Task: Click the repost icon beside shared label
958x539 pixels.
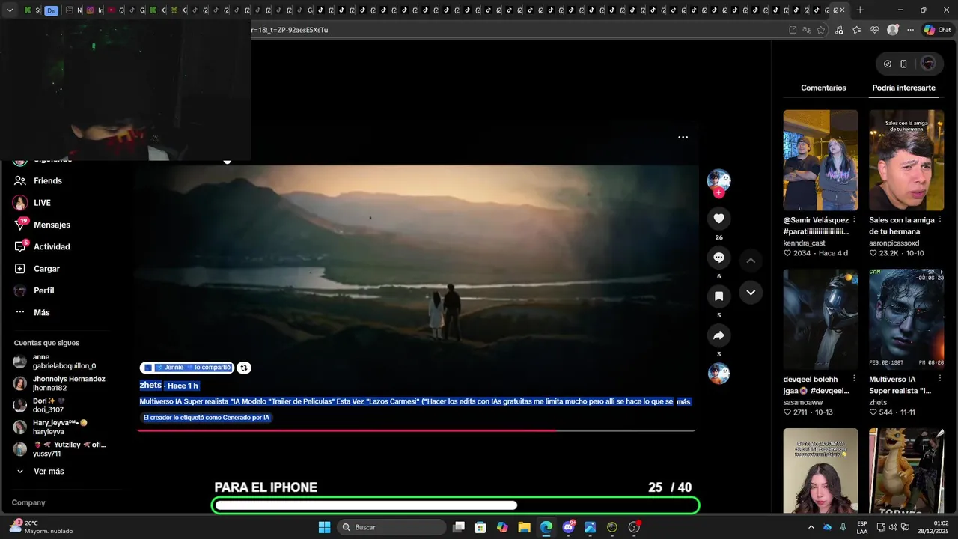Action: [x=244, y=368]
